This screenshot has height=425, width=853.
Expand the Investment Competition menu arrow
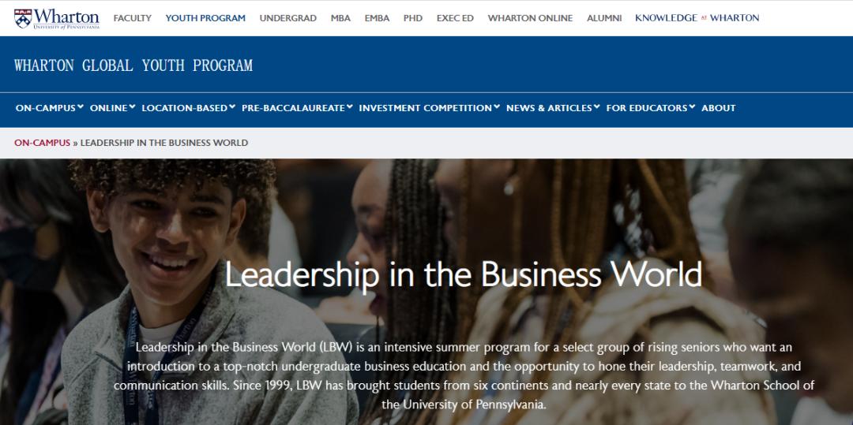(x=497, y=107)
